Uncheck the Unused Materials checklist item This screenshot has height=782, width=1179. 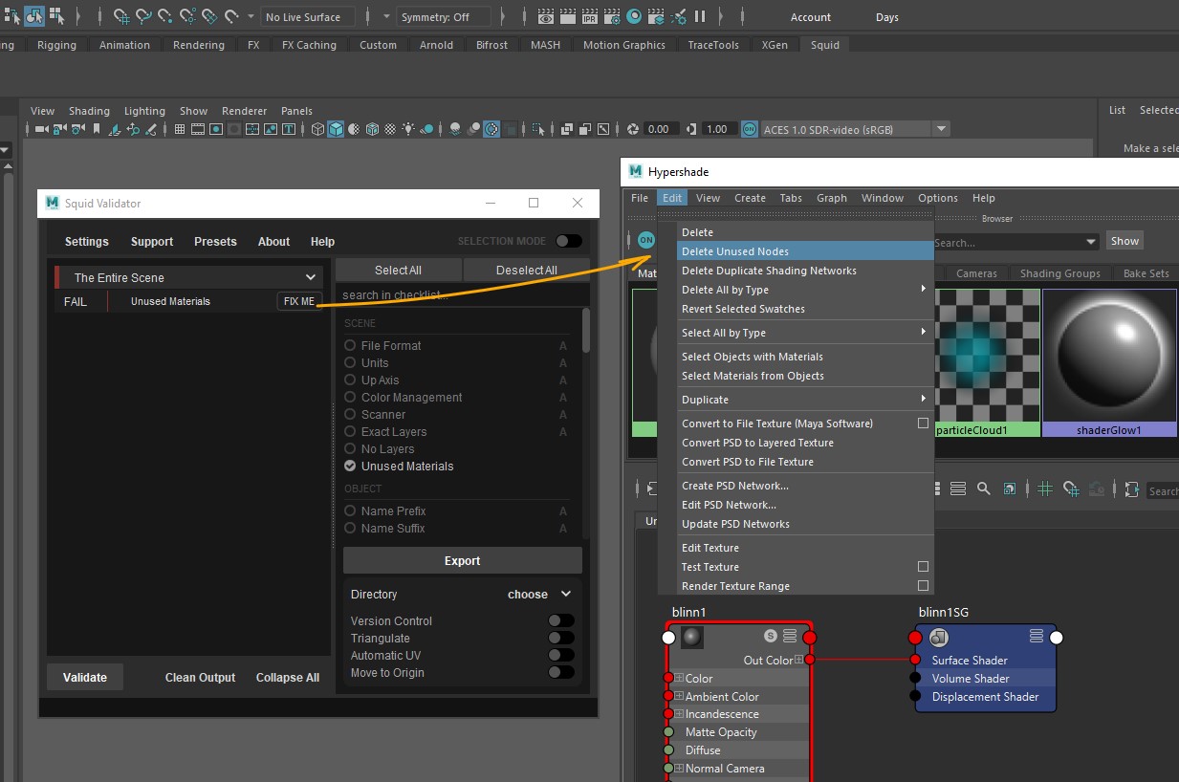(x=350, y=467)
